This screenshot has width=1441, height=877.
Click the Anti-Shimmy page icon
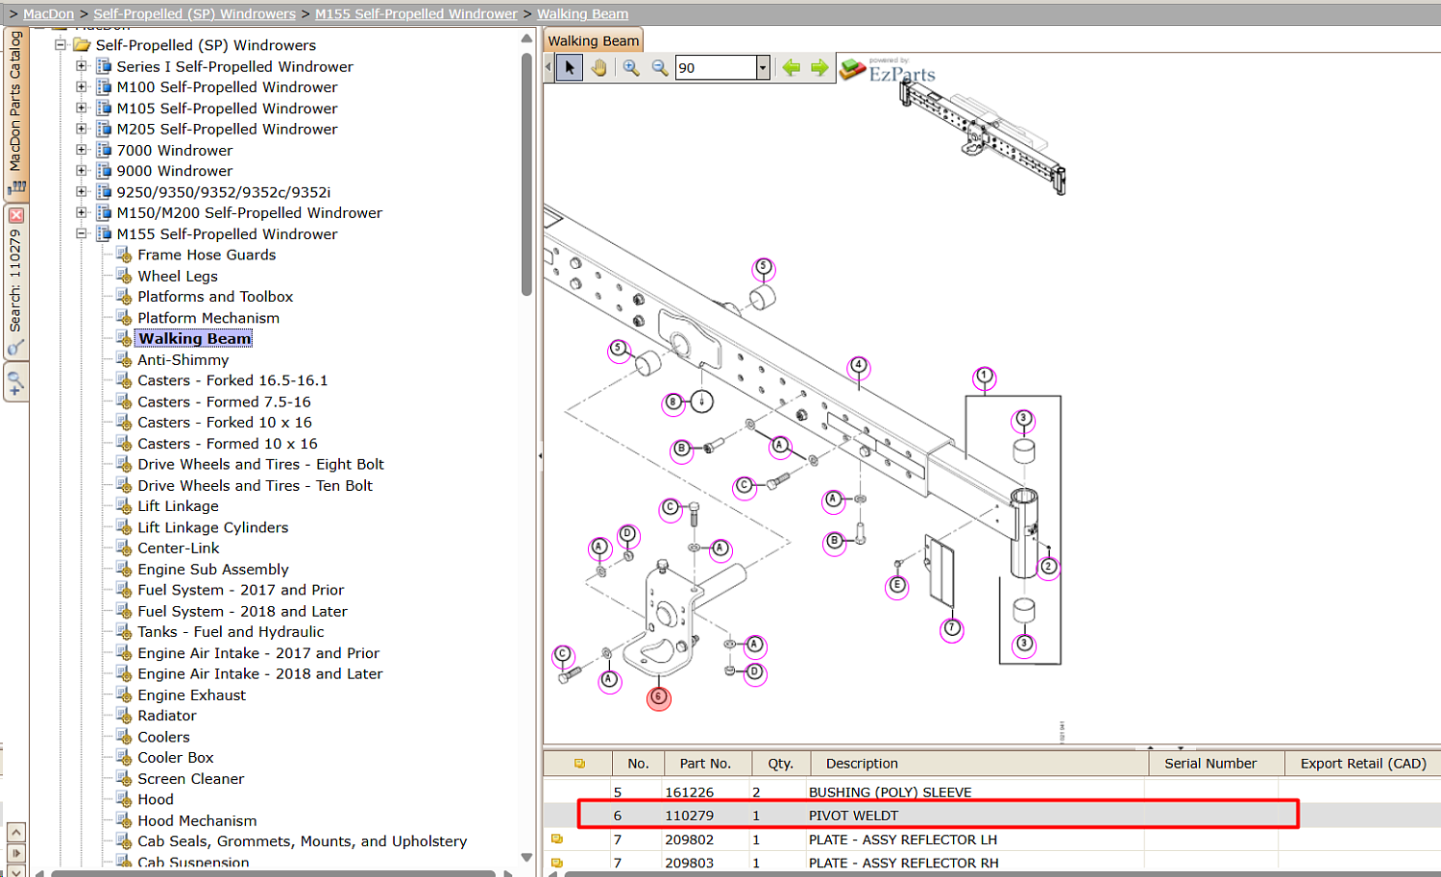pos(124,359)
